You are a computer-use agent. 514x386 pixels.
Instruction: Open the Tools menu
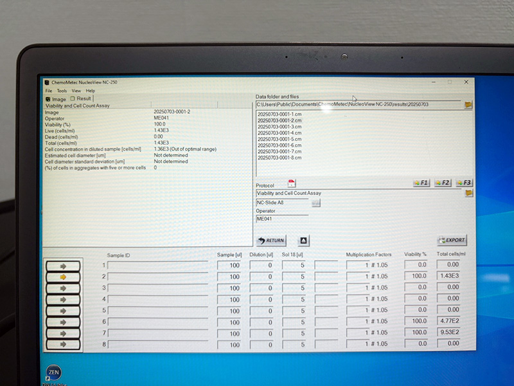tap(62, 91)
